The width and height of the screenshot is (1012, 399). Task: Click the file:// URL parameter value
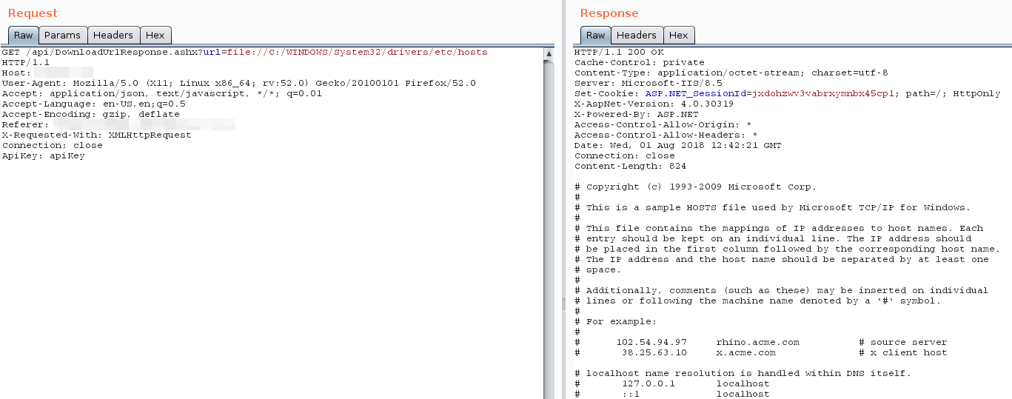coord(358,53)
